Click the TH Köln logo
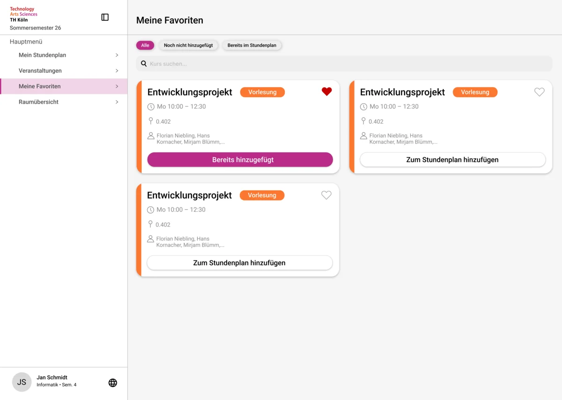Viewport: 562px width, 400px height. (23, 15)
